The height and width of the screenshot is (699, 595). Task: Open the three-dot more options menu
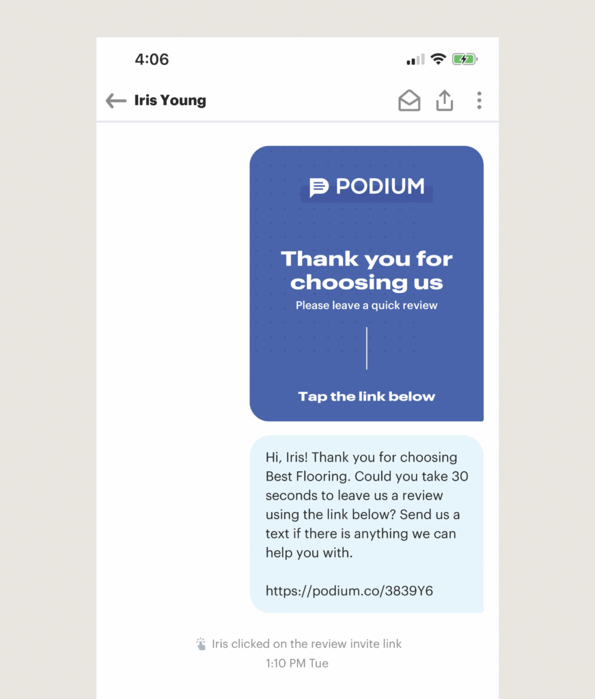[479, 100]
